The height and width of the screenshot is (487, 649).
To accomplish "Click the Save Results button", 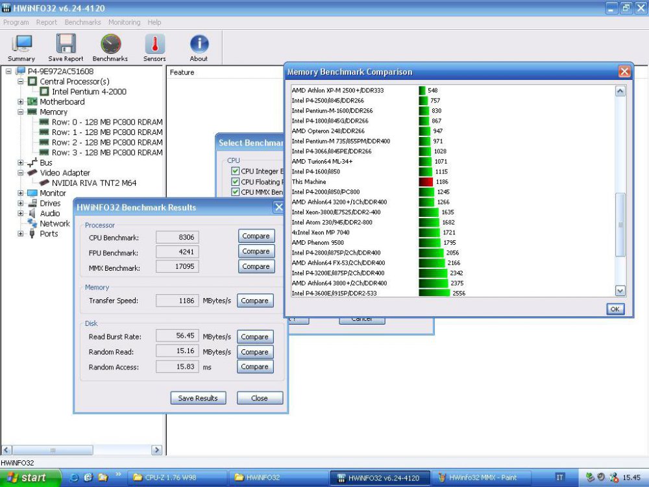I will [198, 398].
